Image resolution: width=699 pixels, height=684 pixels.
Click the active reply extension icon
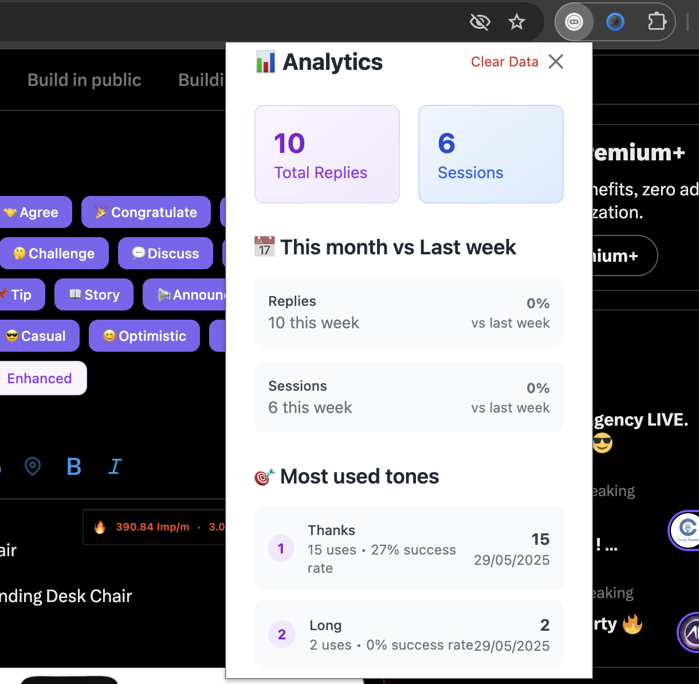(x=574, y=22)
